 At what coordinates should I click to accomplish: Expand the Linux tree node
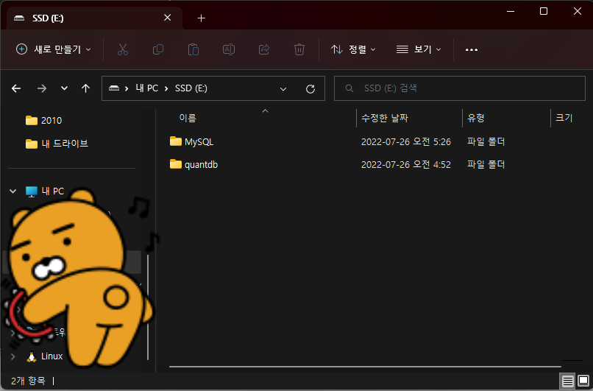pos(13,356)
